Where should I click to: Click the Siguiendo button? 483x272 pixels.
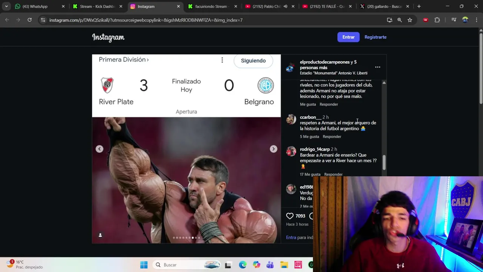tap(253, 60)
